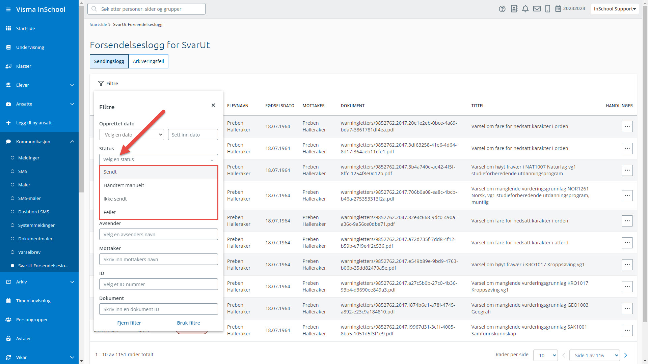648x364 pixels.
Task: Switch to the Sendingslogg tab
Action: click(109, 61)
